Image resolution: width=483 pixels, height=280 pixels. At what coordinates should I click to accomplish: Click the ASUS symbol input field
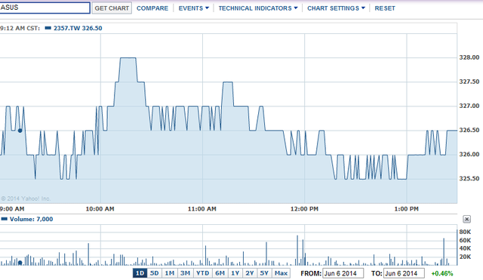click(45, 8)
